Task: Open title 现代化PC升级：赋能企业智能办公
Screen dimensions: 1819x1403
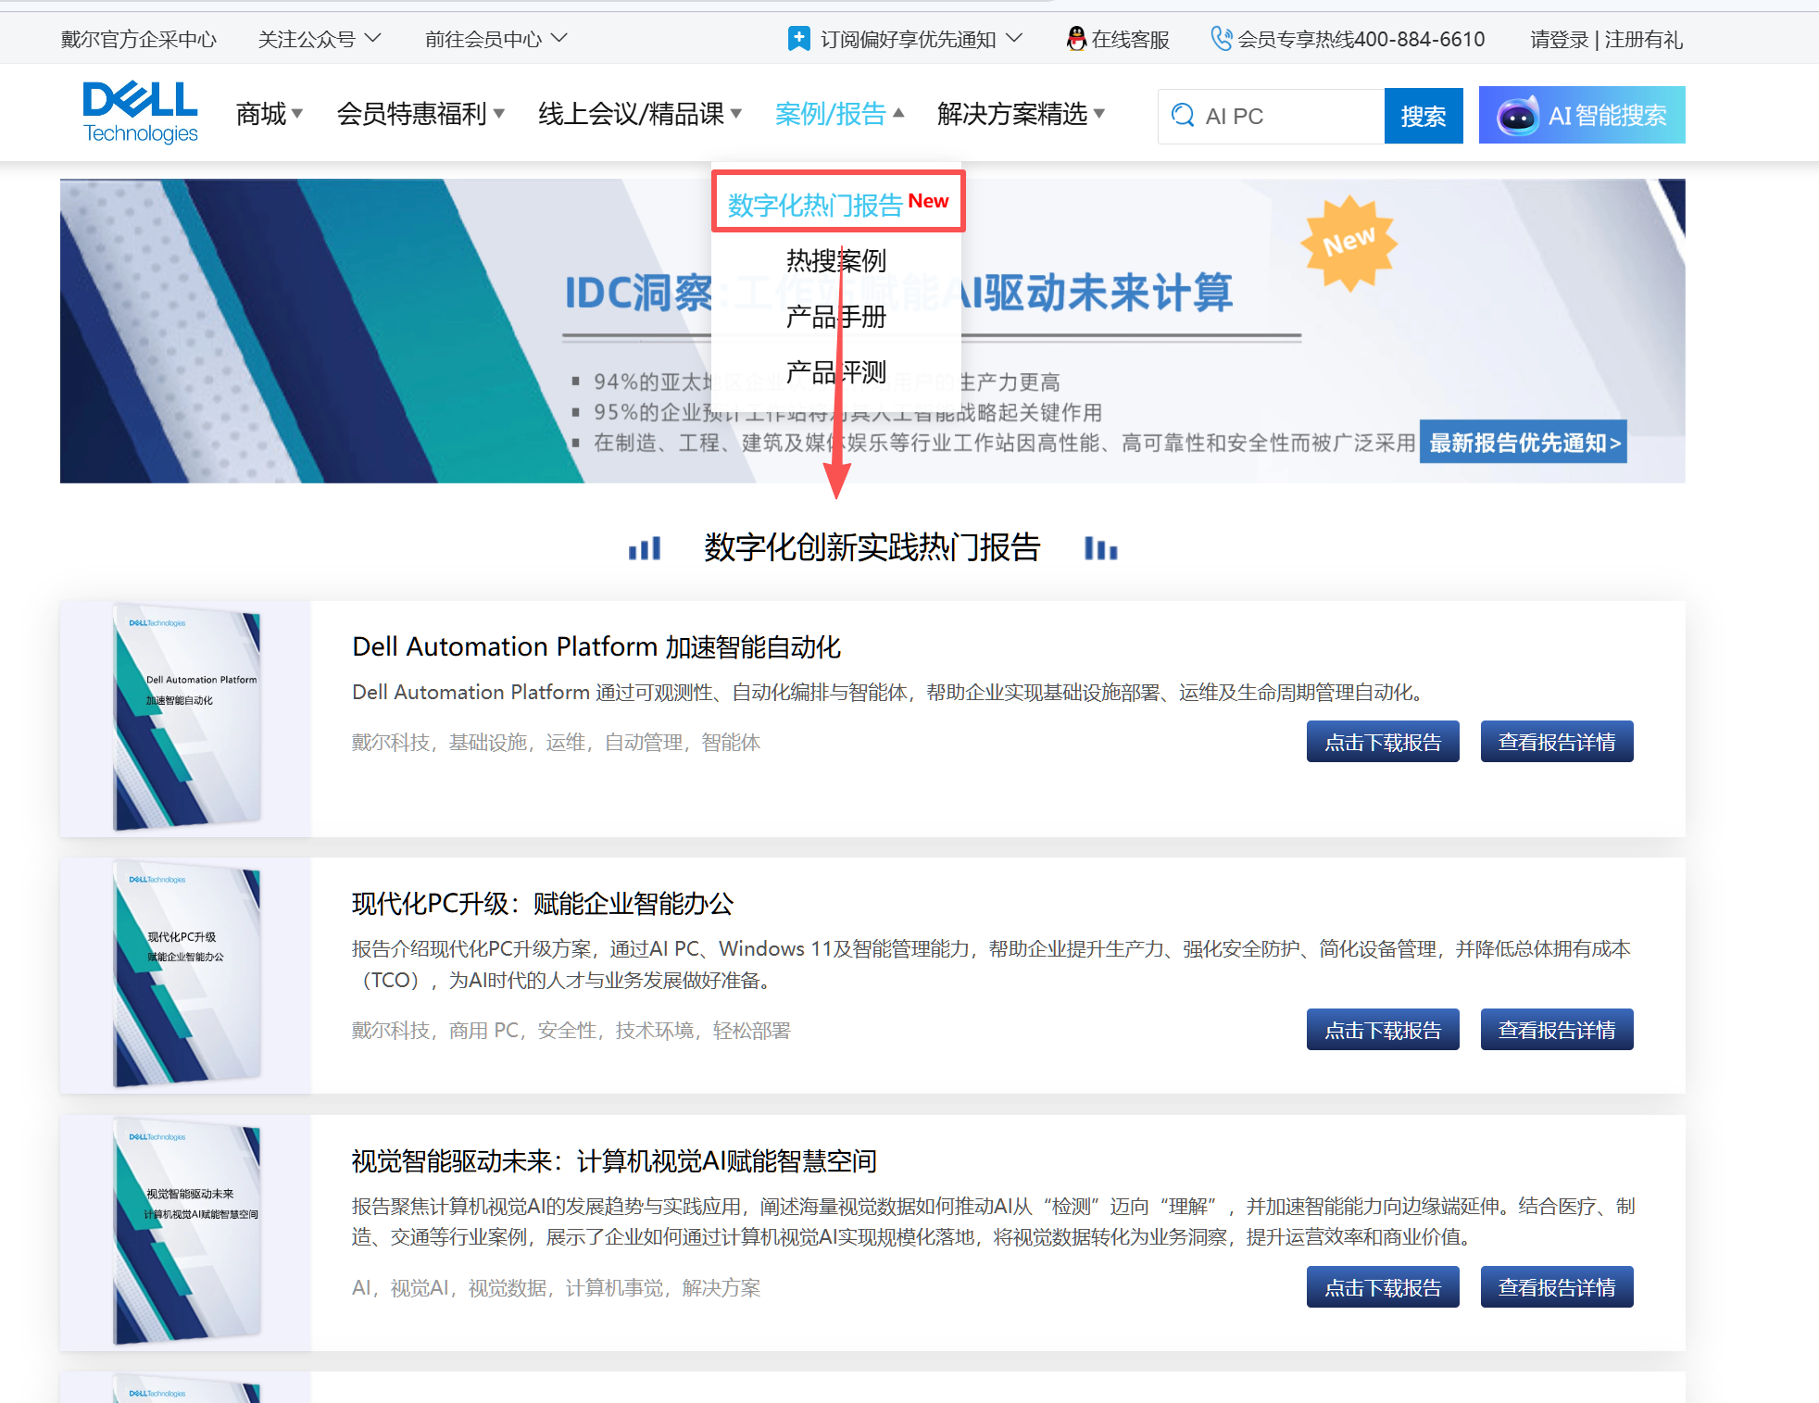Action: click(x=543, y=903)
